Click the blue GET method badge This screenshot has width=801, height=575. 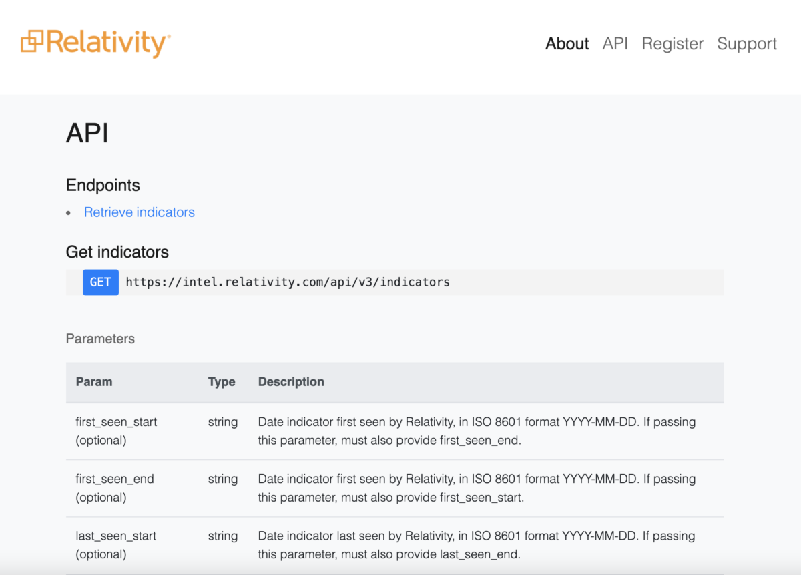101,282
